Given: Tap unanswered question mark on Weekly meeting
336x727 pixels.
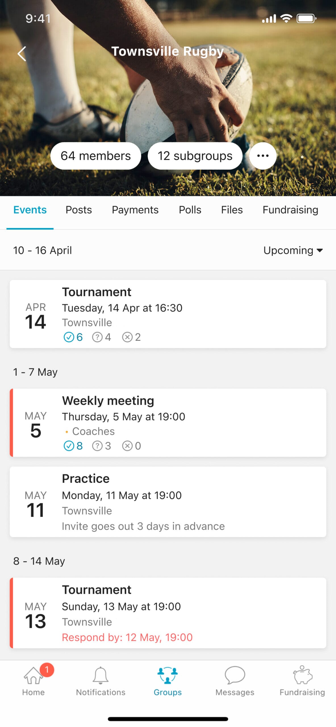Looking at the screenshot, I should [x=101, y=446].
